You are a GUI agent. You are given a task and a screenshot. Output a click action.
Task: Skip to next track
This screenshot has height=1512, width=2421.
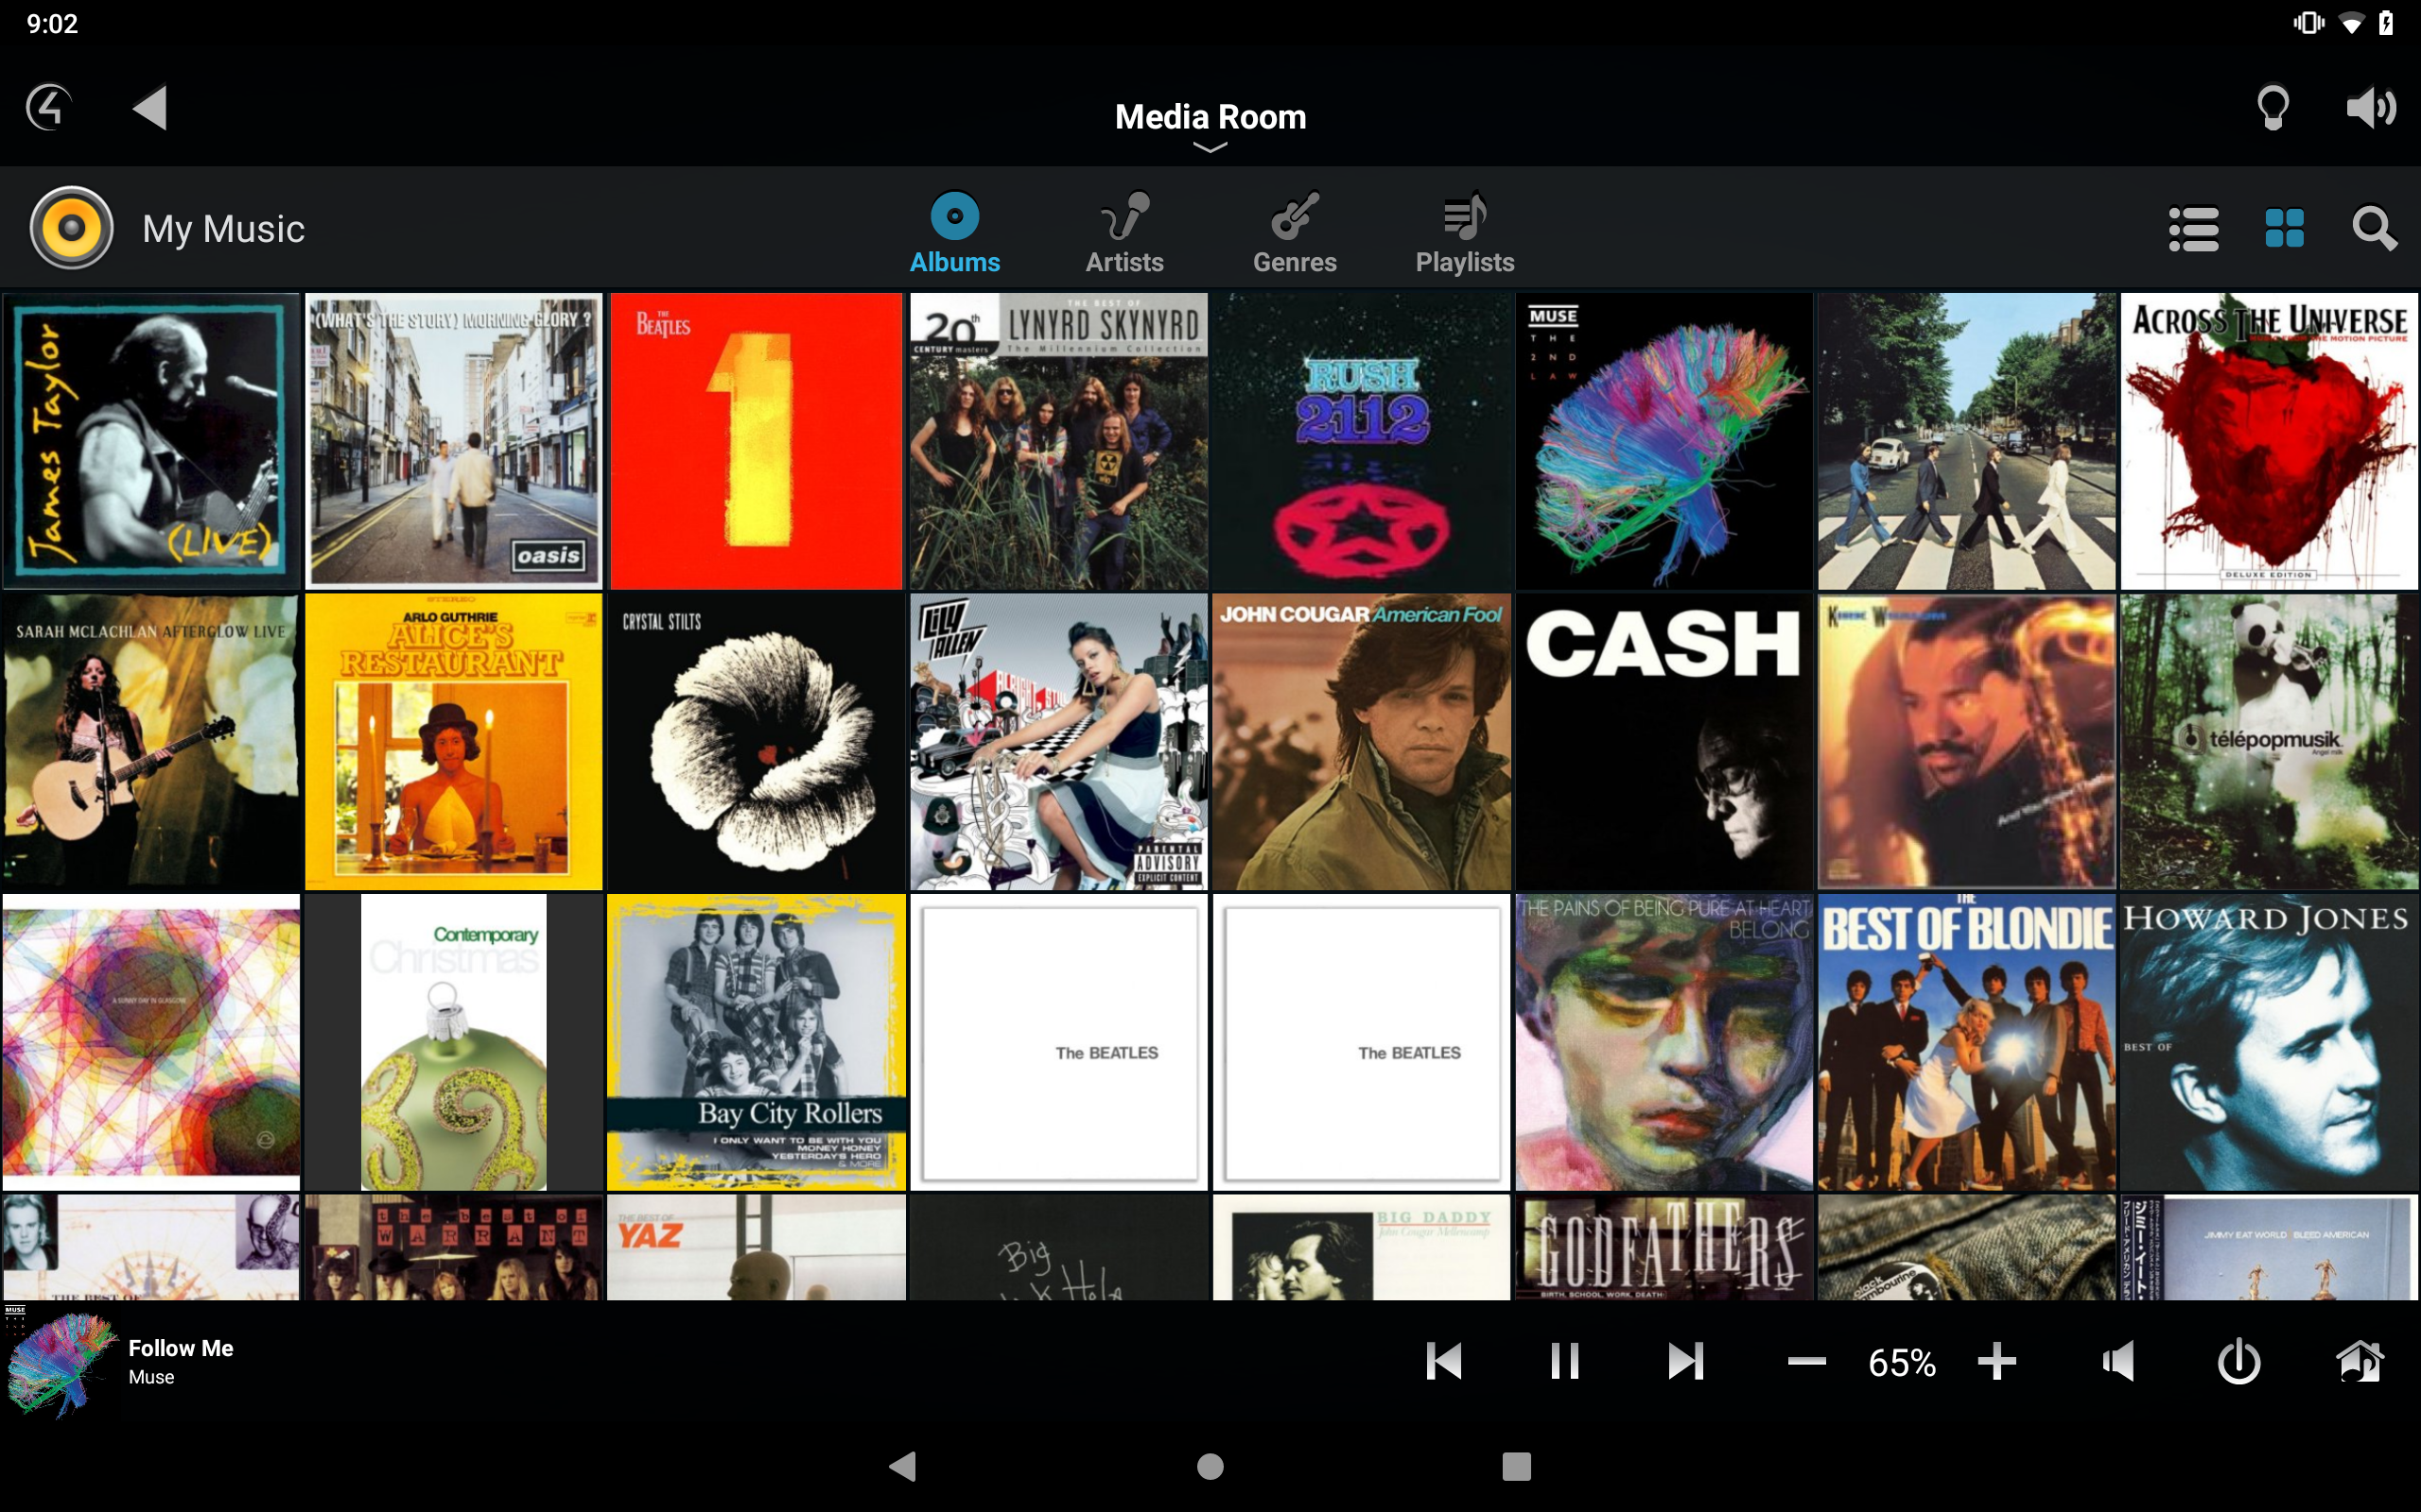coord(1684,1361)
